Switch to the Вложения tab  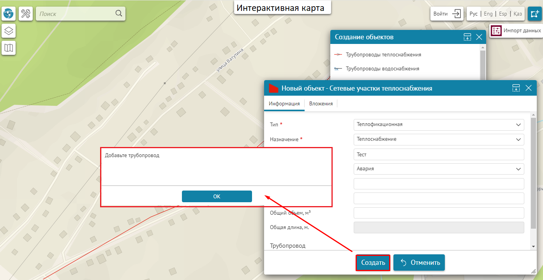tap(321, 104)
